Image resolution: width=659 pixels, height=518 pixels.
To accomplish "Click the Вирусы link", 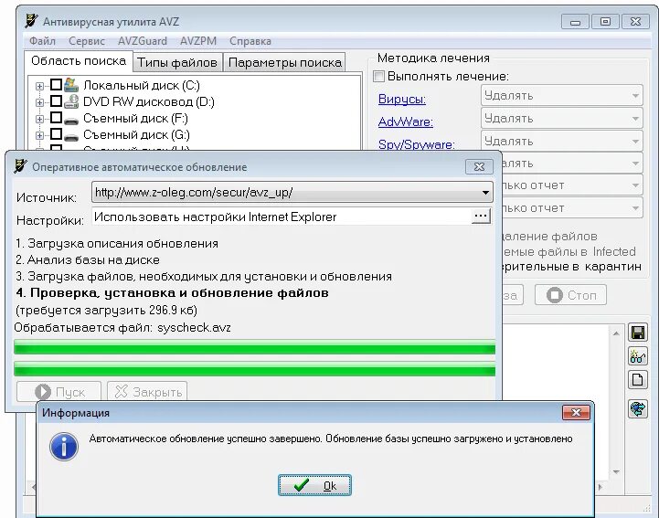I will click(x=402, y=100).
